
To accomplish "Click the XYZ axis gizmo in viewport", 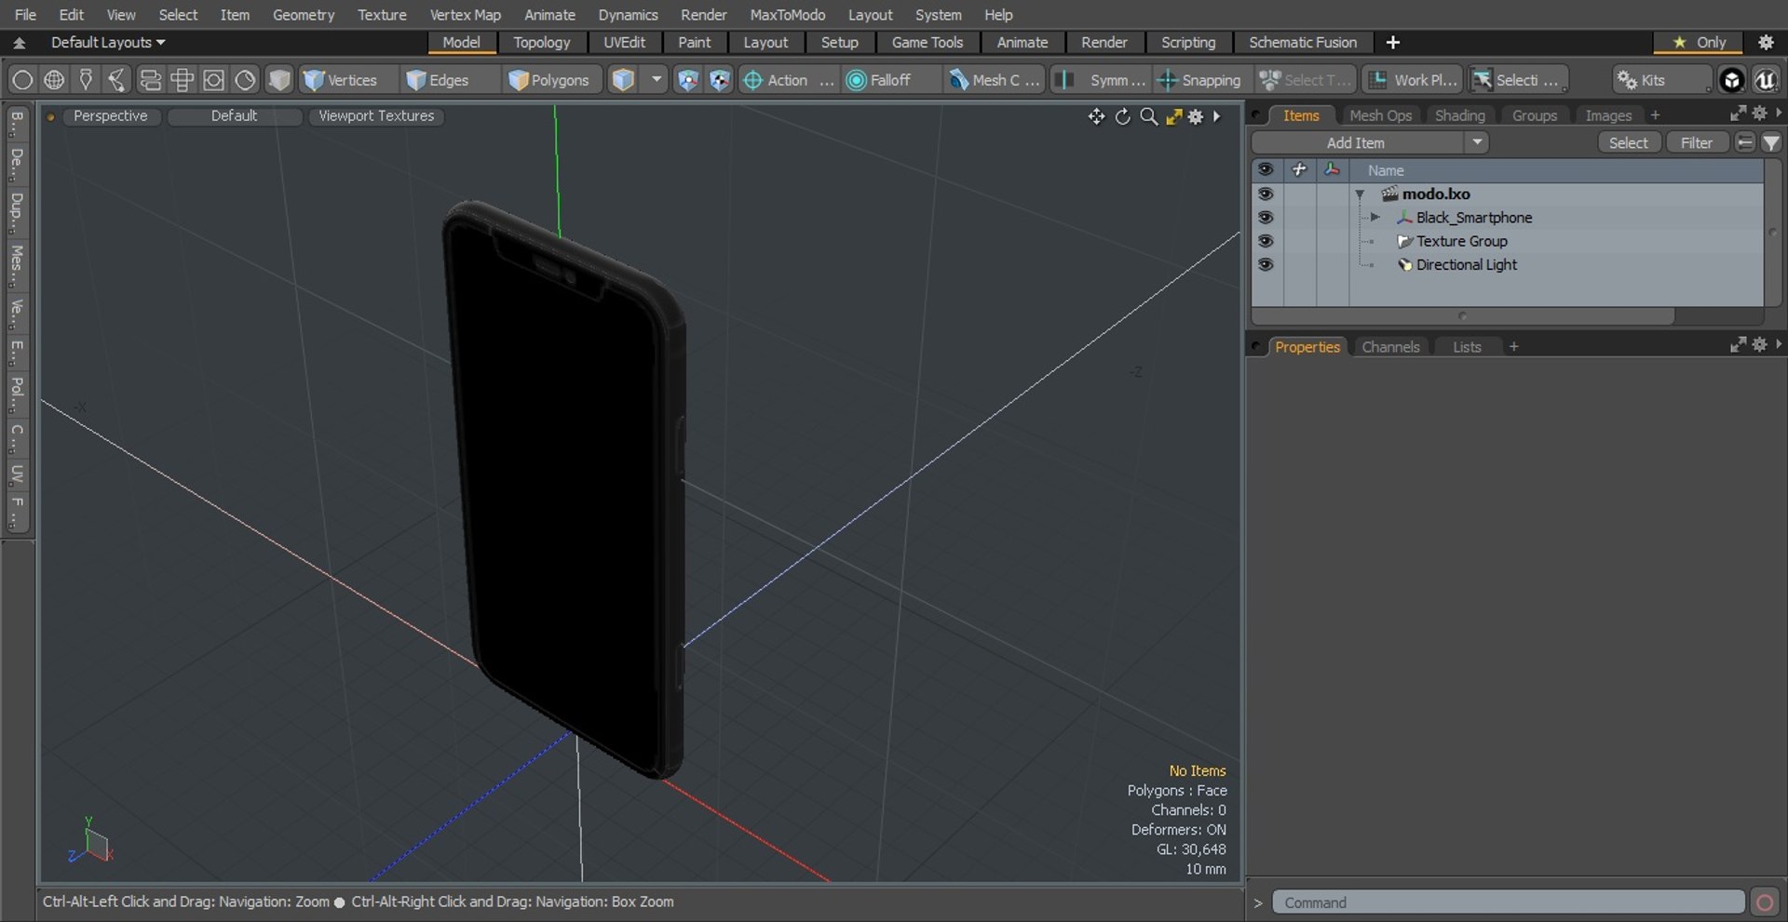I will (x=90, y=840).
